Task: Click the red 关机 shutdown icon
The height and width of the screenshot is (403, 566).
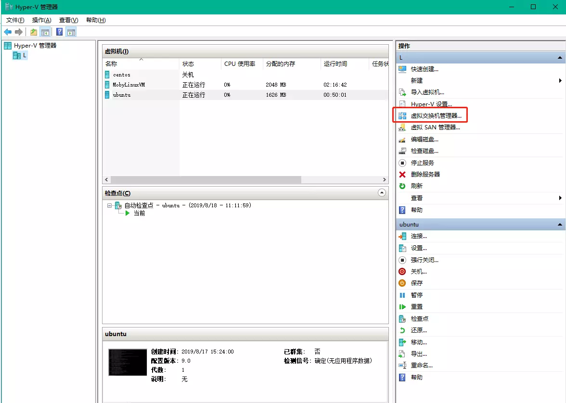Action: click(402, 271)
